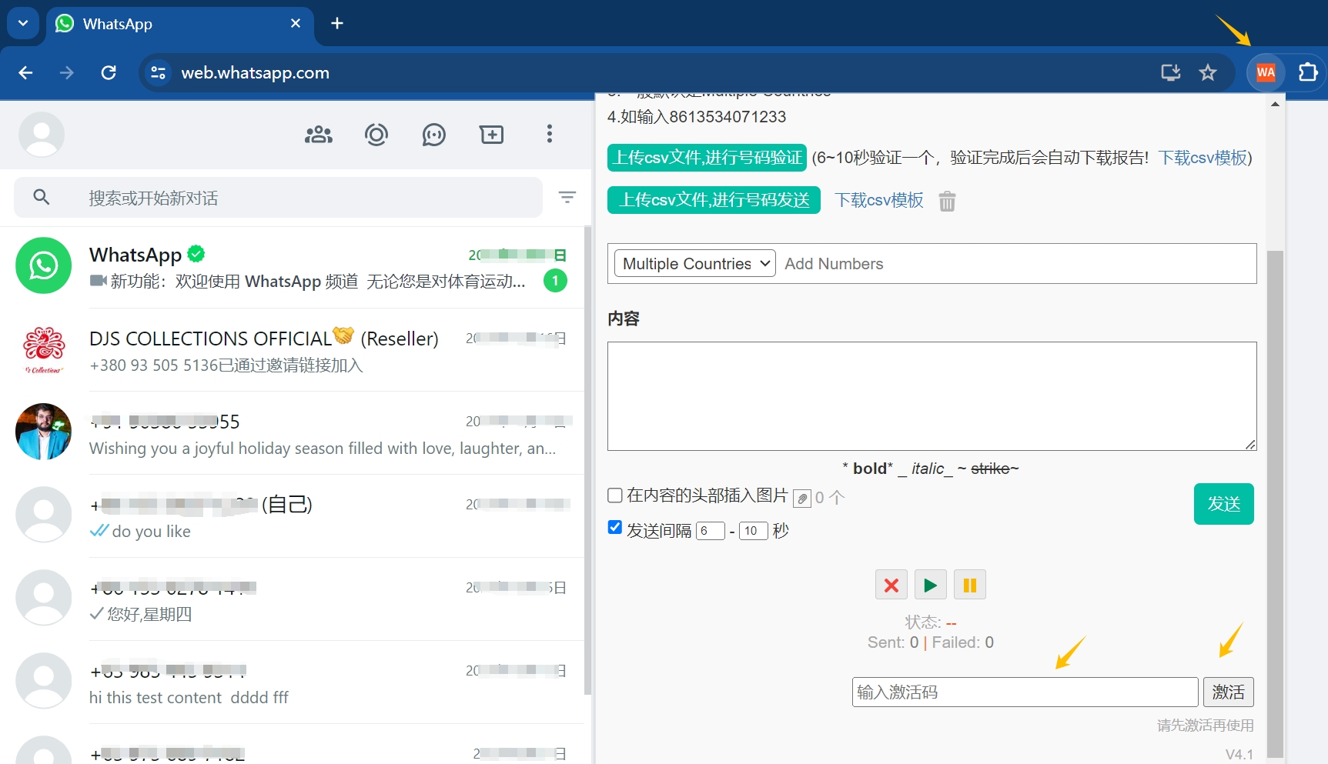This screenshot has height=764, width=1328.
Task: Open the WhatsApp Status icon
Action: pyautogui.click(x=376, y=135)
